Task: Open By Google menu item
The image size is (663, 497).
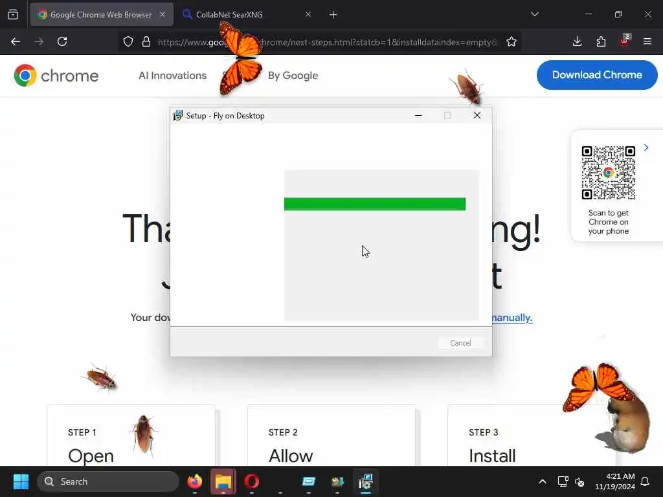Action: (293, 76)
